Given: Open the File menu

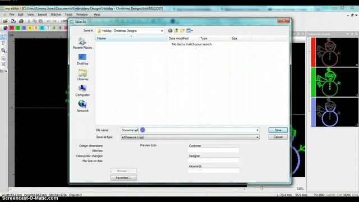Looking at the screenshot, I should (x=12, y=15).
